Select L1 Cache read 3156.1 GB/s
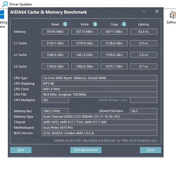Viewport: 176px width, 171px height. click(55, 43)
